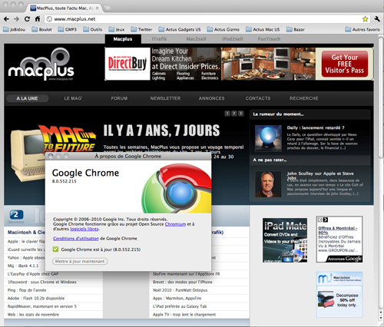Show slide 1 in the carousel
Image resolution: width=384 pixels, height=327 pixels.
tap(227, 114)
